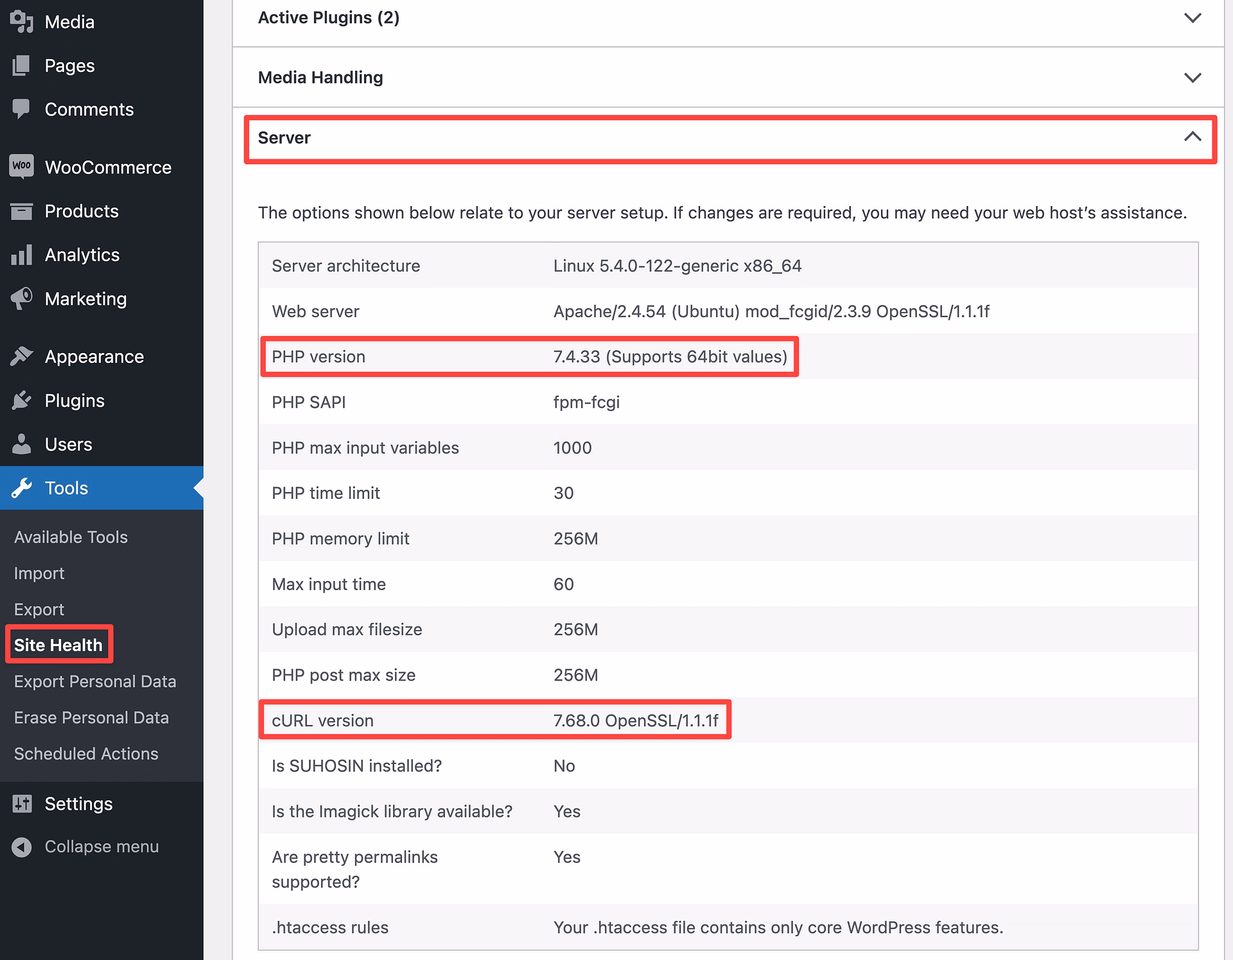Image resolution: width=1233 pixels, height=960 pixels.
Task: Open Marketing via megaphone icon
Action: 21,298
